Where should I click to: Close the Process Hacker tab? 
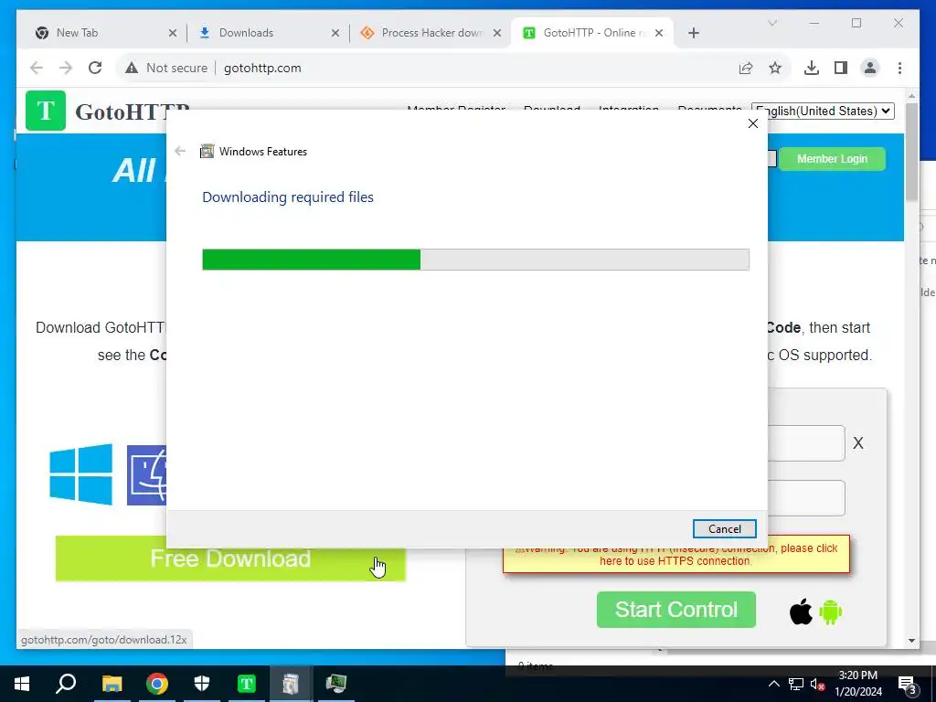pos(496,33)
